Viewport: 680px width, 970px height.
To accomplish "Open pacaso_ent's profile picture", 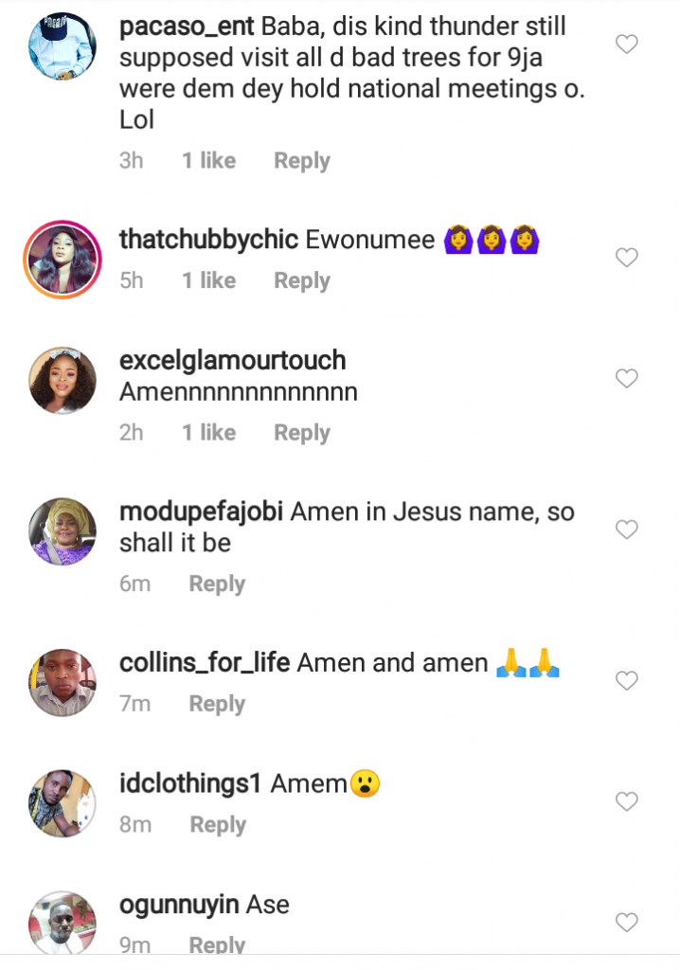I will (63, 45).
